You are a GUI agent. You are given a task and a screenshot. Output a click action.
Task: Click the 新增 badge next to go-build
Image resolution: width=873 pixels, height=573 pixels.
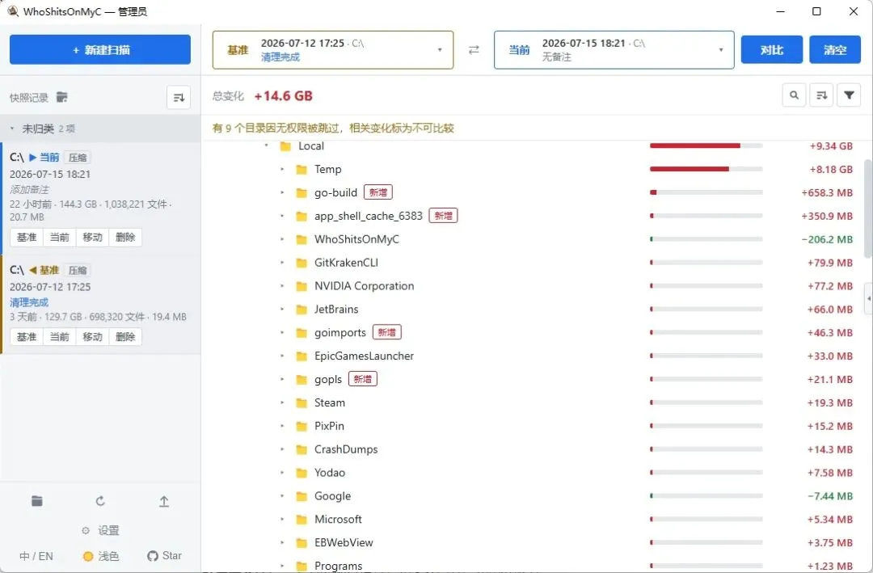pyautogui.click(x=378, y=192)
